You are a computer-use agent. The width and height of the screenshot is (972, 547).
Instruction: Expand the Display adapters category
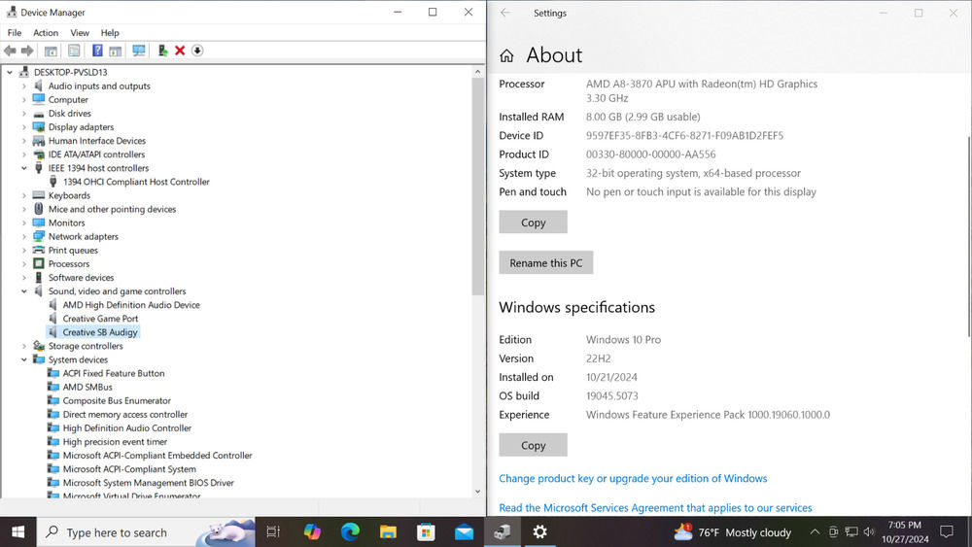point(24,127)
